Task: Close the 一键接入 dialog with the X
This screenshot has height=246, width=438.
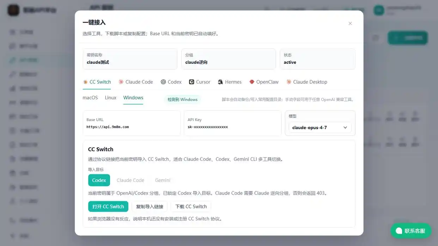Action: pos(350,24)
